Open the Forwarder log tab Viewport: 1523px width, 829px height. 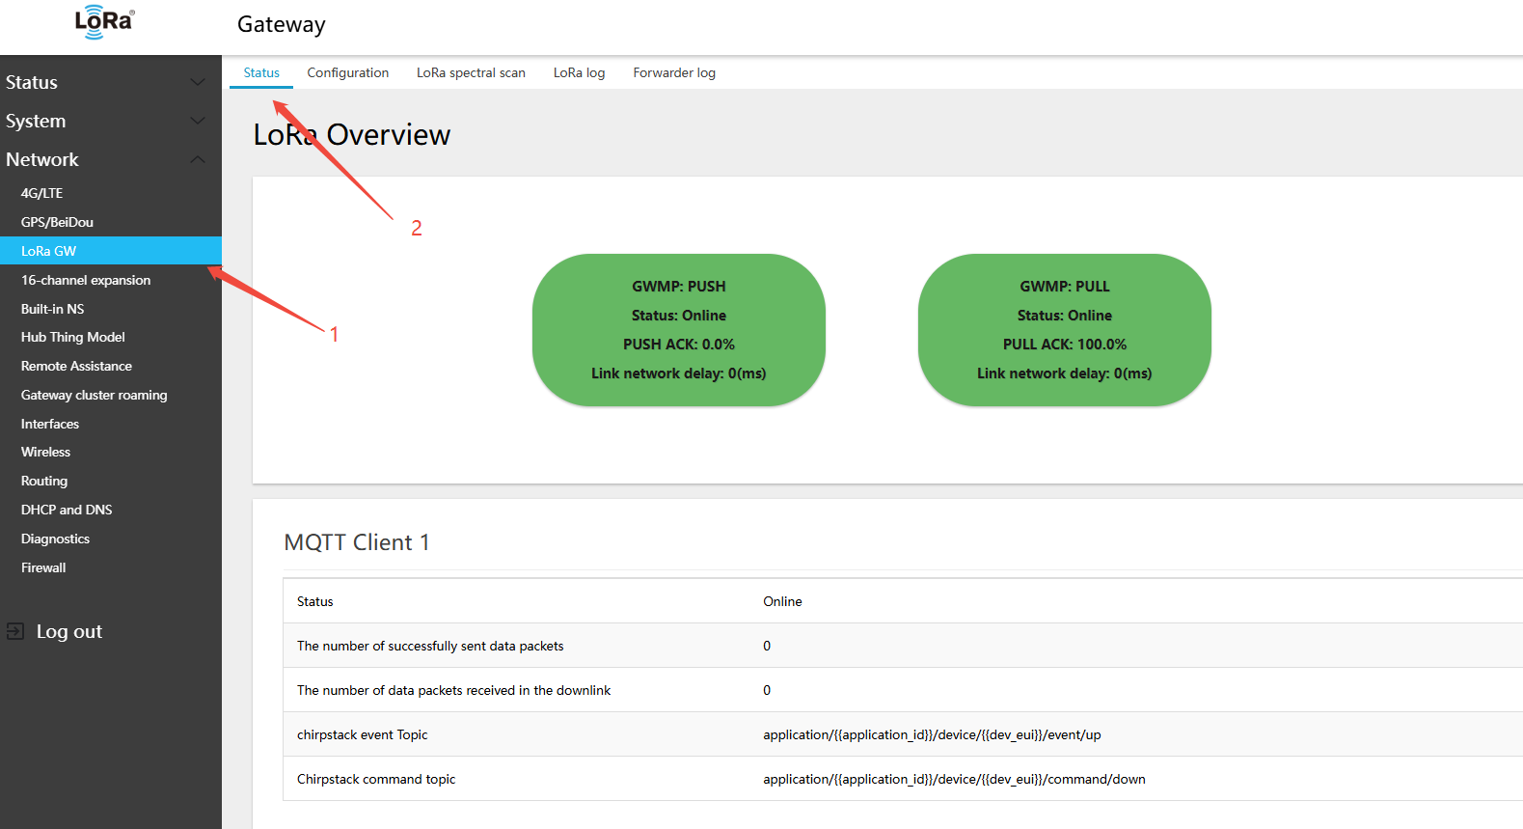pos(674,73)
